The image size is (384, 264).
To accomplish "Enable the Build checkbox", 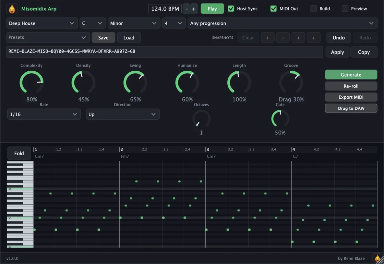I will coord(313,9).
